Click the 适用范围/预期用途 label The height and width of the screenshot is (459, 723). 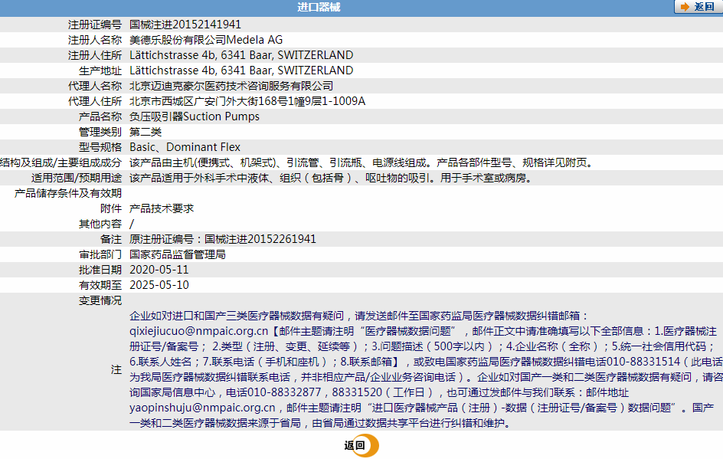[77, 178]
